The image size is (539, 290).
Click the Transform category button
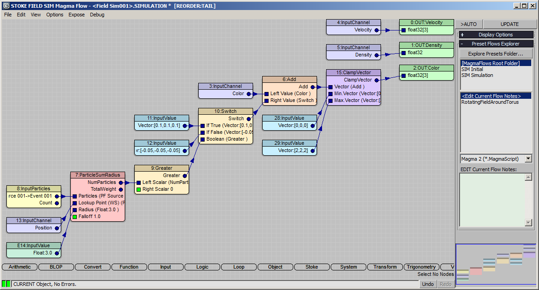click(385, 267)
